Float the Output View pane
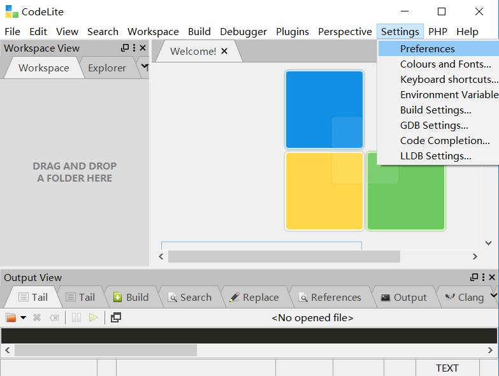The image size is (499, 376). pos(474,277)
